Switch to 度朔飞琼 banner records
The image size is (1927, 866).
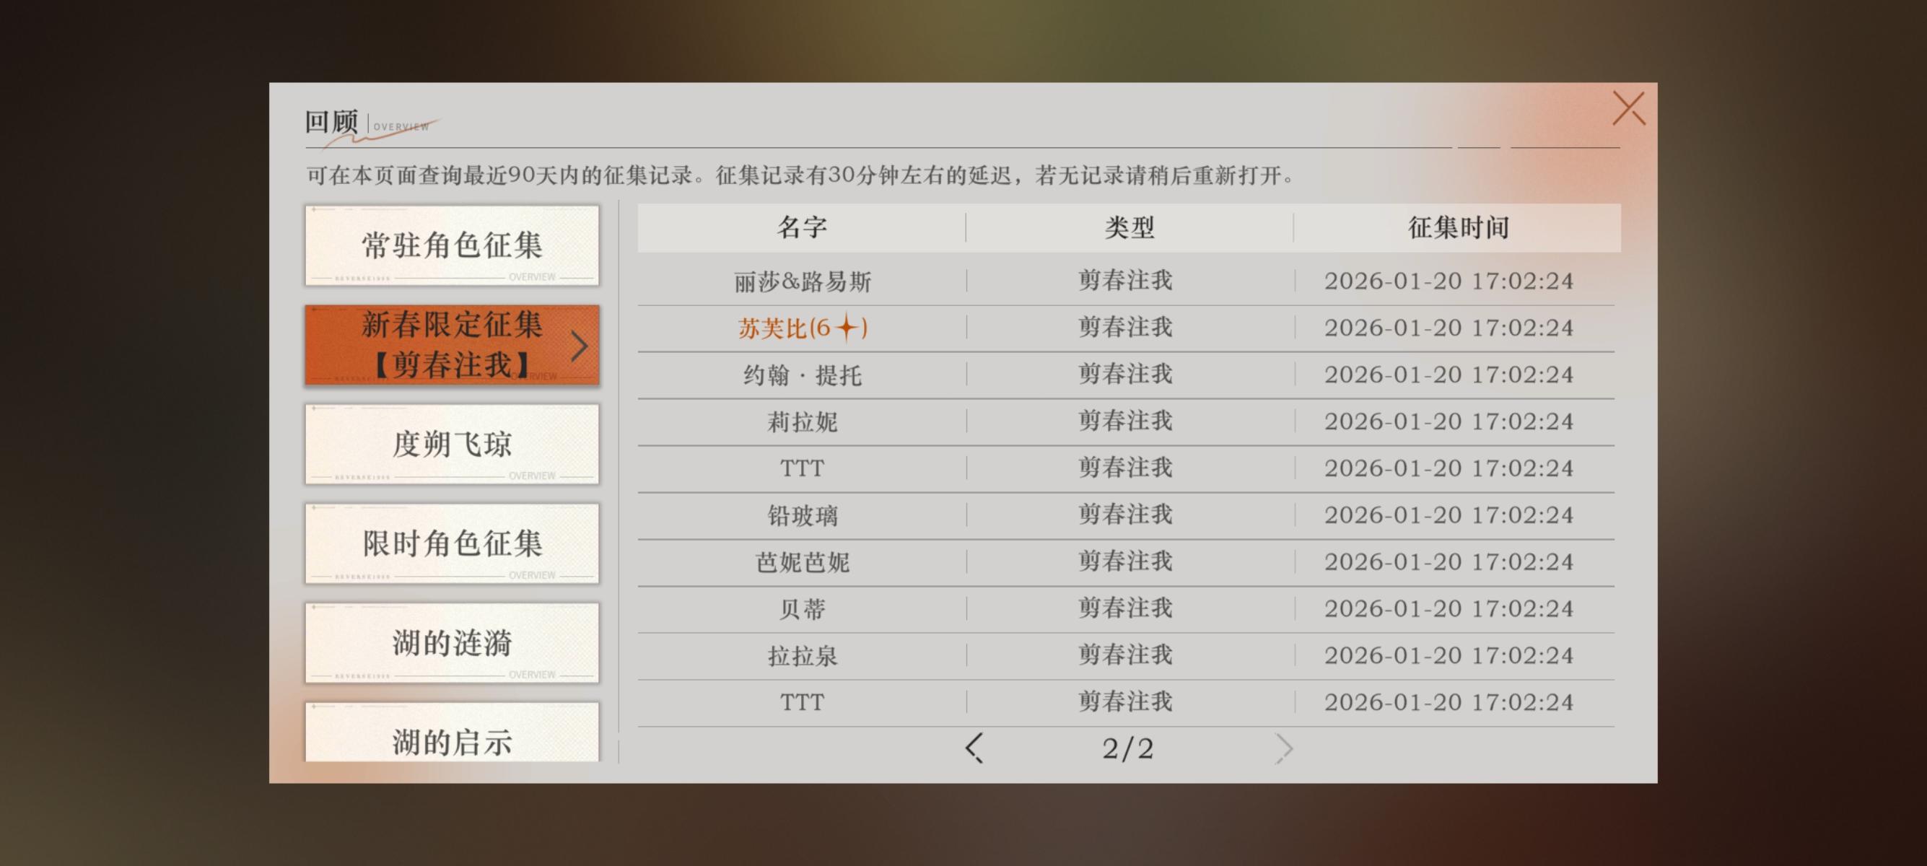[452, 445]
